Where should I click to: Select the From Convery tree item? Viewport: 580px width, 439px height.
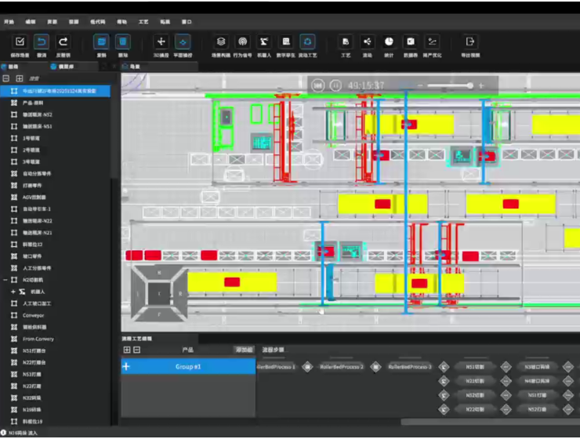(x=38, y=339)
